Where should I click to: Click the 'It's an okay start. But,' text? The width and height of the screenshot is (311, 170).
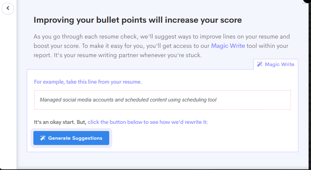tap(60, 122)
